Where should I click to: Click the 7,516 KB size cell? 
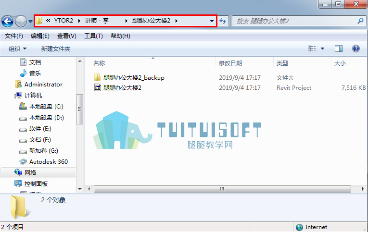pos(354,88)
